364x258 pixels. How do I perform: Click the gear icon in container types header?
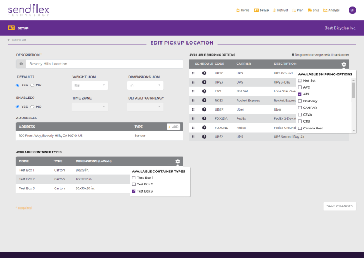pos(178,161)
